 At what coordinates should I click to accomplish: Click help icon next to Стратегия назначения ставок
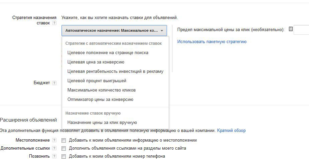(54, 23)
